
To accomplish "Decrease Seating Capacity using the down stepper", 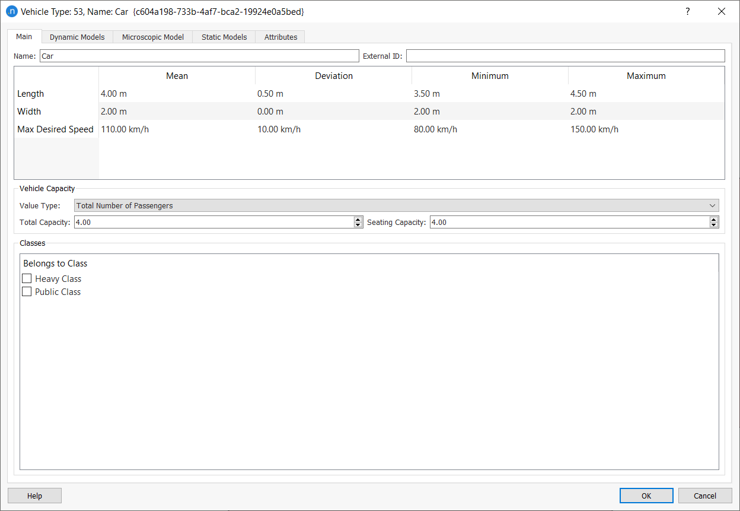I will (x=713, y=224).
